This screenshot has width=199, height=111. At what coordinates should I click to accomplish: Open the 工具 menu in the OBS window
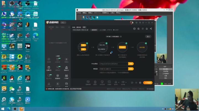pyautogui.click(x=112, y=13)
